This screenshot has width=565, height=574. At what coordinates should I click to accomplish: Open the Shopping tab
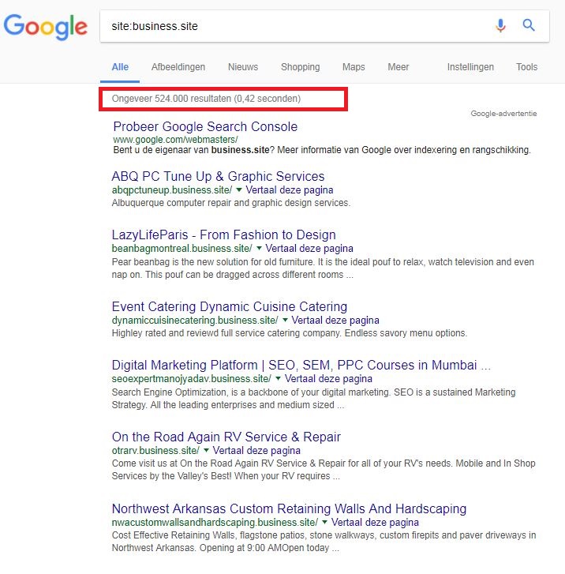point(300,67)
